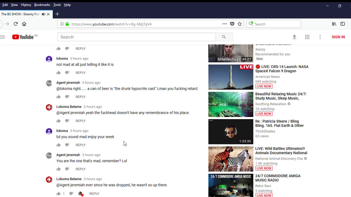351x197 pixels.
Task: Visit the Soothing Relaxation channel
Action: 271,104
